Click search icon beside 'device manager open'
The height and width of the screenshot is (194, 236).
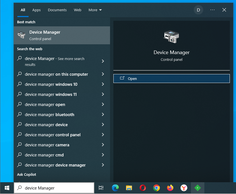(x=19, y=104)
